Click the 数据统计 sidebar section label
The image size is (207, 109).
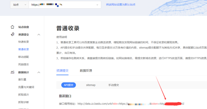[24, 72]
